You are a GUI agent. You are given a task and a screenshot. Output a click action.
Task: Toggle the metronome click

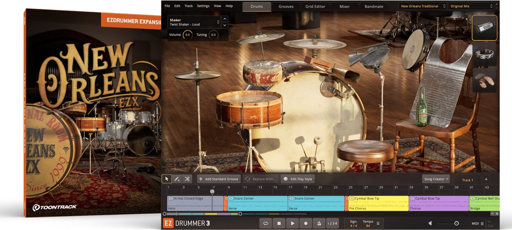point(319,223)
